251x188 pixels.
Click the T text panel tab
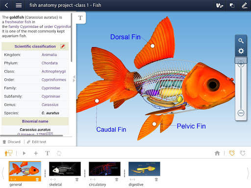(80, 18)
